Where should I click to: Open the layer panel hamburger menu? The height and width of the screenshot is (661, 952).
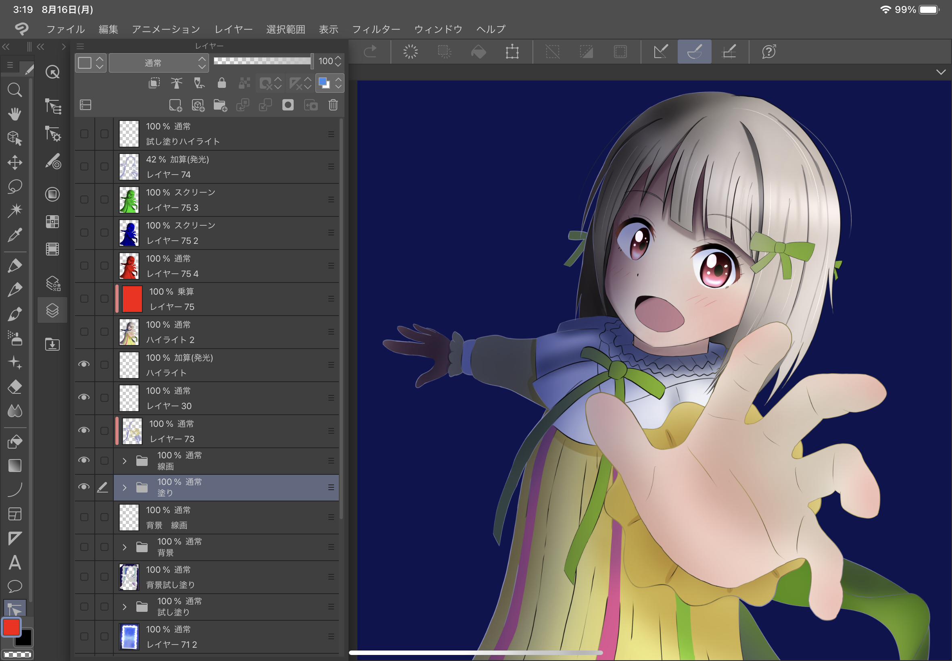80,46
